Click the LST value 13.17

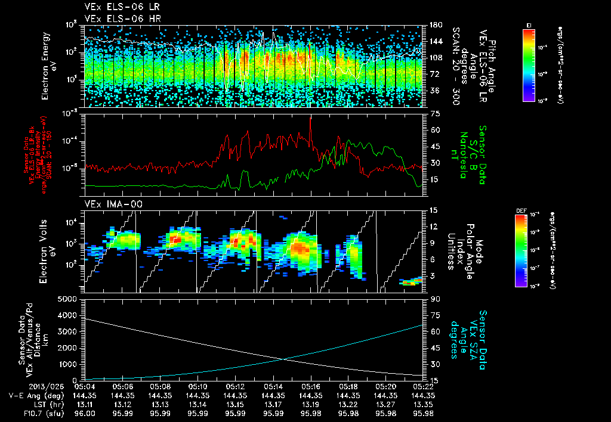(273, 405)
